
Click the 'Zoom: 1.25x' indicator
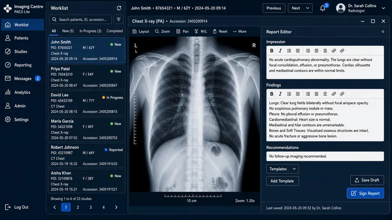pyautogui.click(x=245, y=200)
